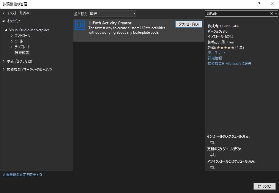
Task: Click the ダウンロード(D) button
Action: pyautogui.click(x=189, y=24)
